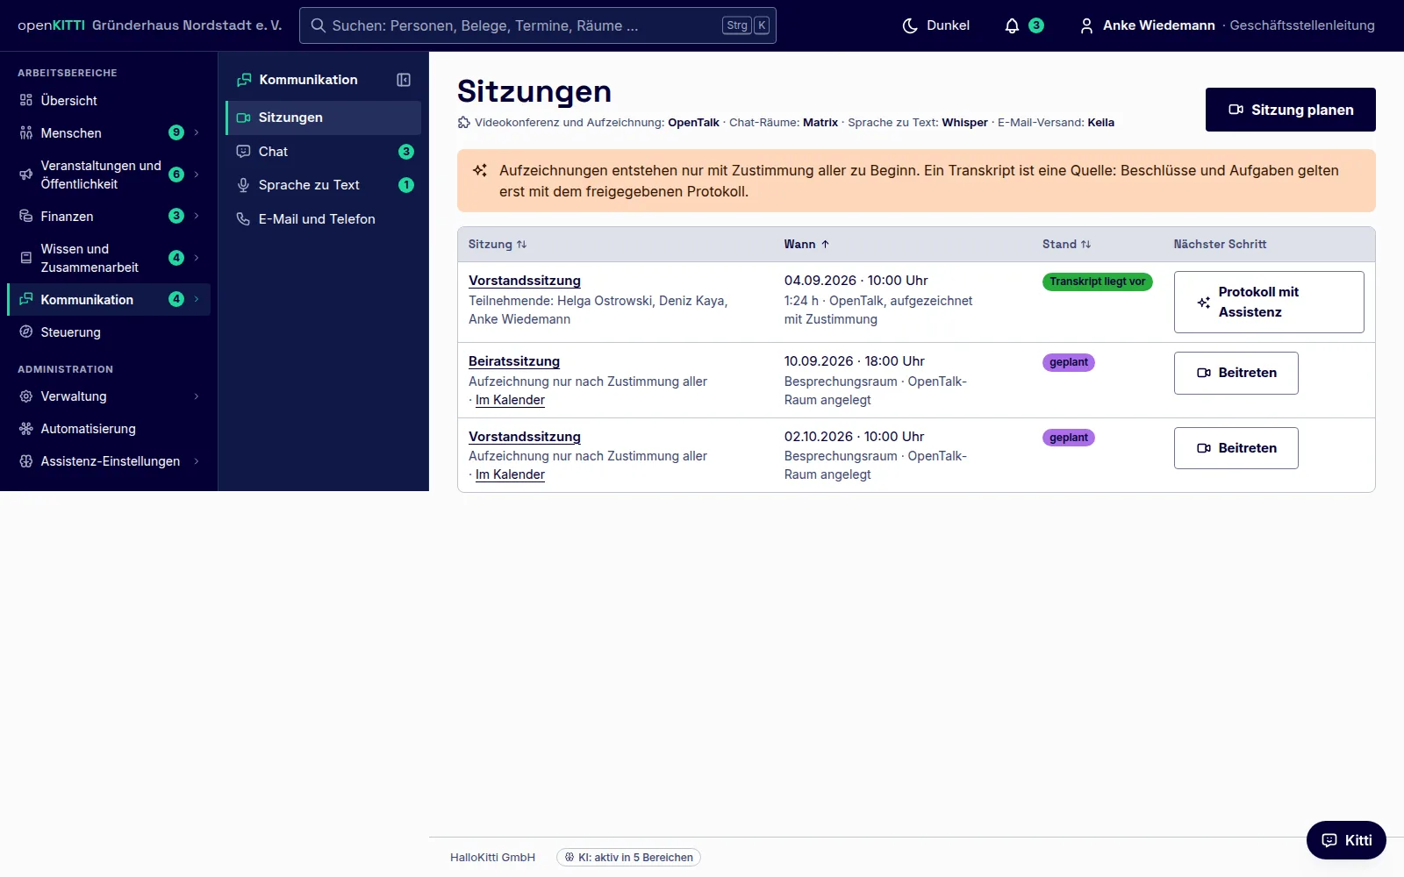Click the Übersicht dashboard icon
The width and height of the screenshot is (1404, 877).
click(x=26, y=100)
